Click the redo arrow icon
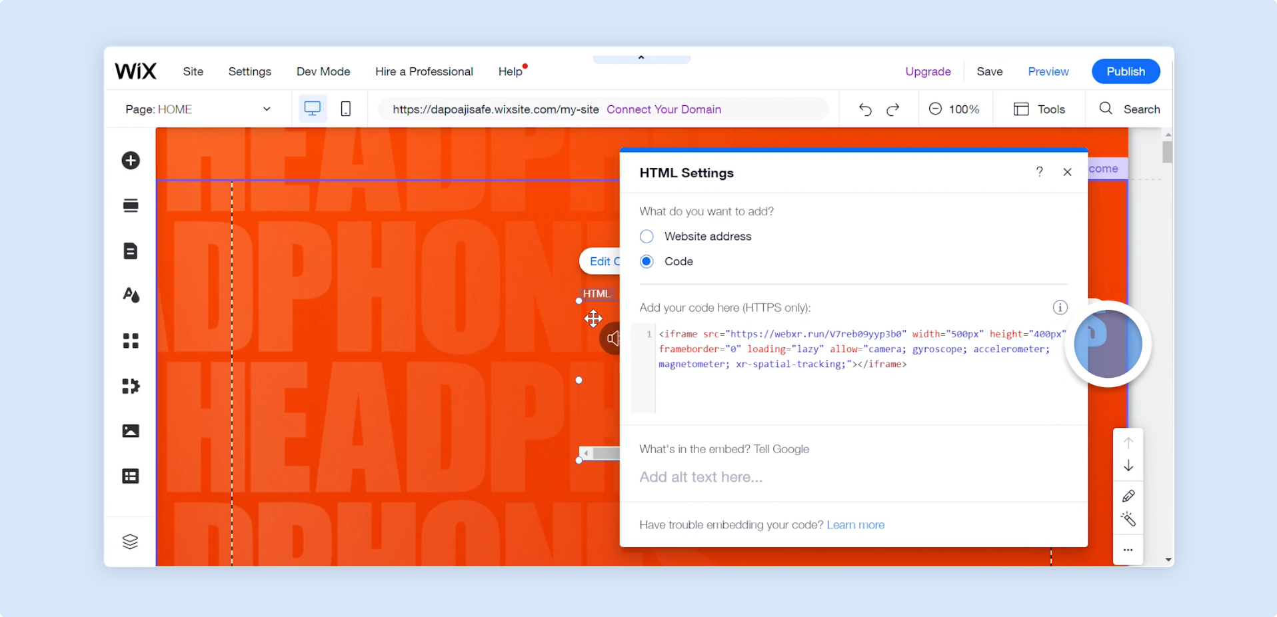Screen dimensions: 1277x617 click(x=893, y=109)
